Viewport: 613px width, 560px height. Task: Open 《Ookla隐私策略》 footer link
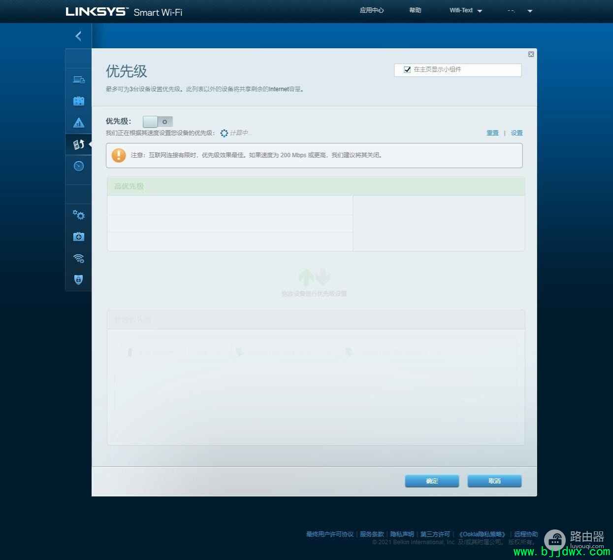[482, 534]
